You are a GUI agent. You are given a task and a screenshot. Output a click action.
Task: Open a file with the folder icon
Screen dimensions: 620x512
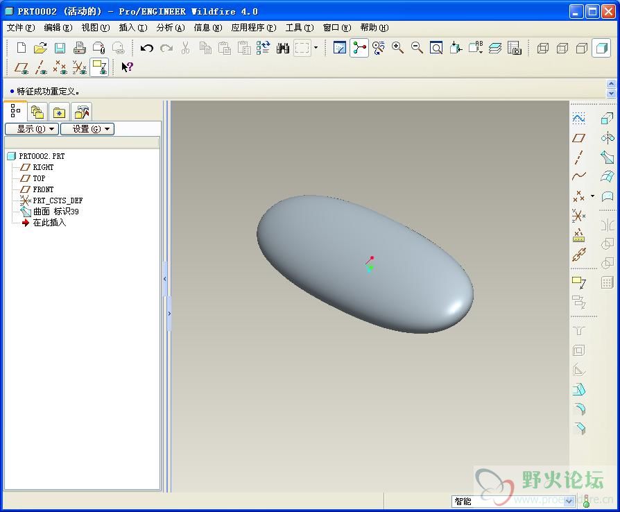click(40, 48)
